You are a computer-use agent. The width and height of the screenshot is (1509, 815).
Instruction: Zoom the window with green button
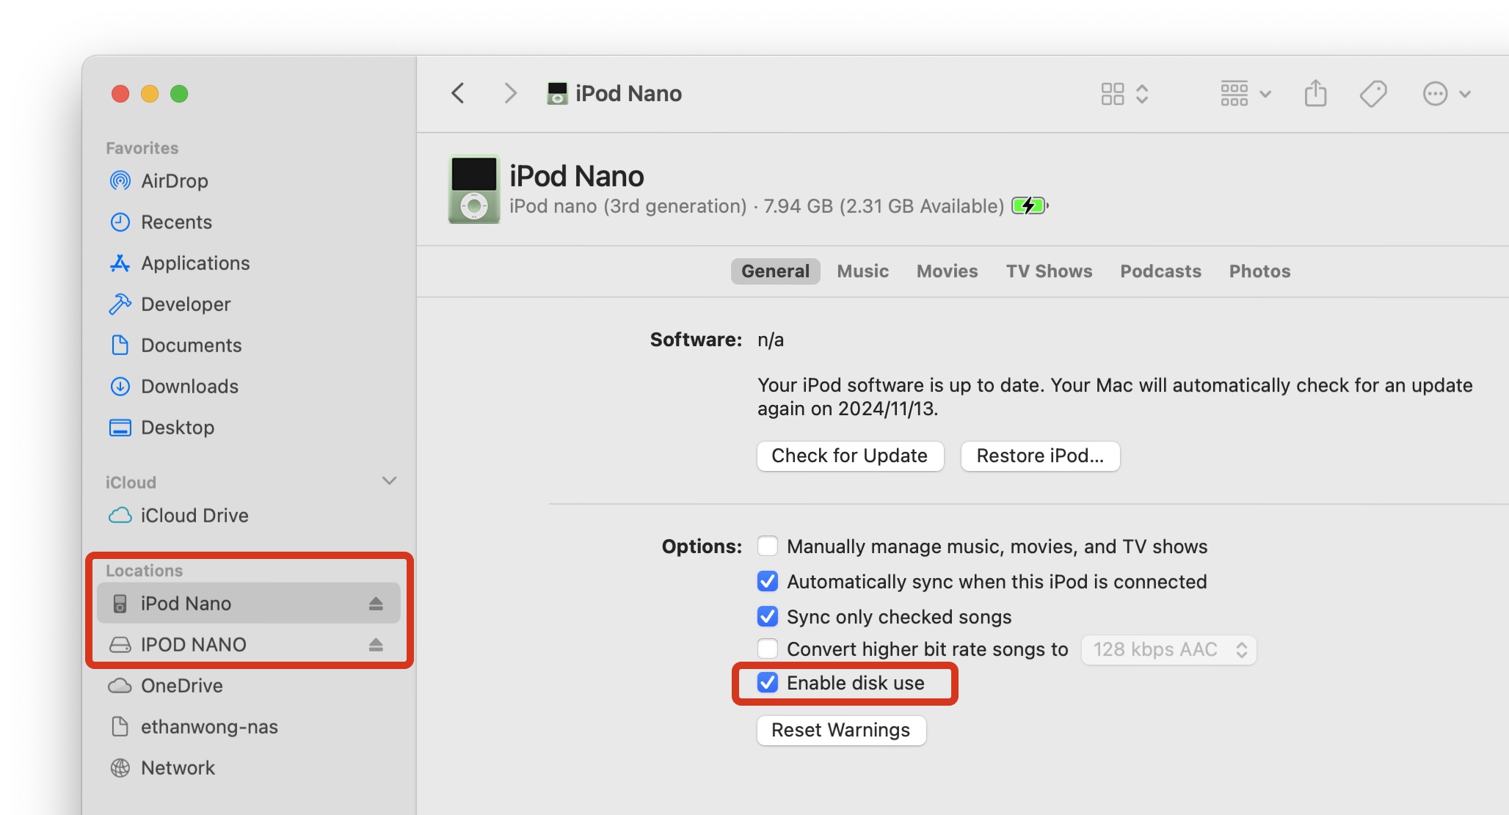tap(179, 94)
